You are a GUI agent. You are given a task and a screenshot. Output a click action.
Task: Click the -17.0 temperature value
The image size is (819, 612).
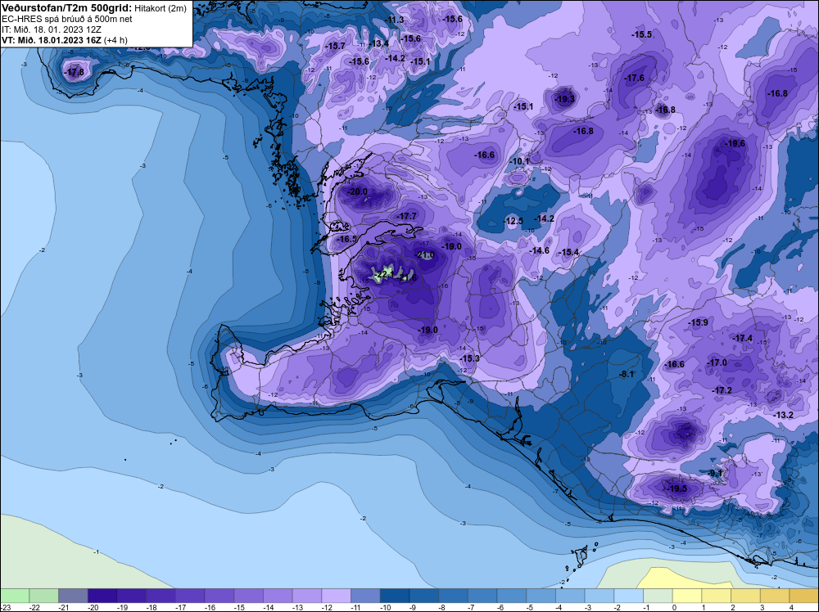(717, 362)
